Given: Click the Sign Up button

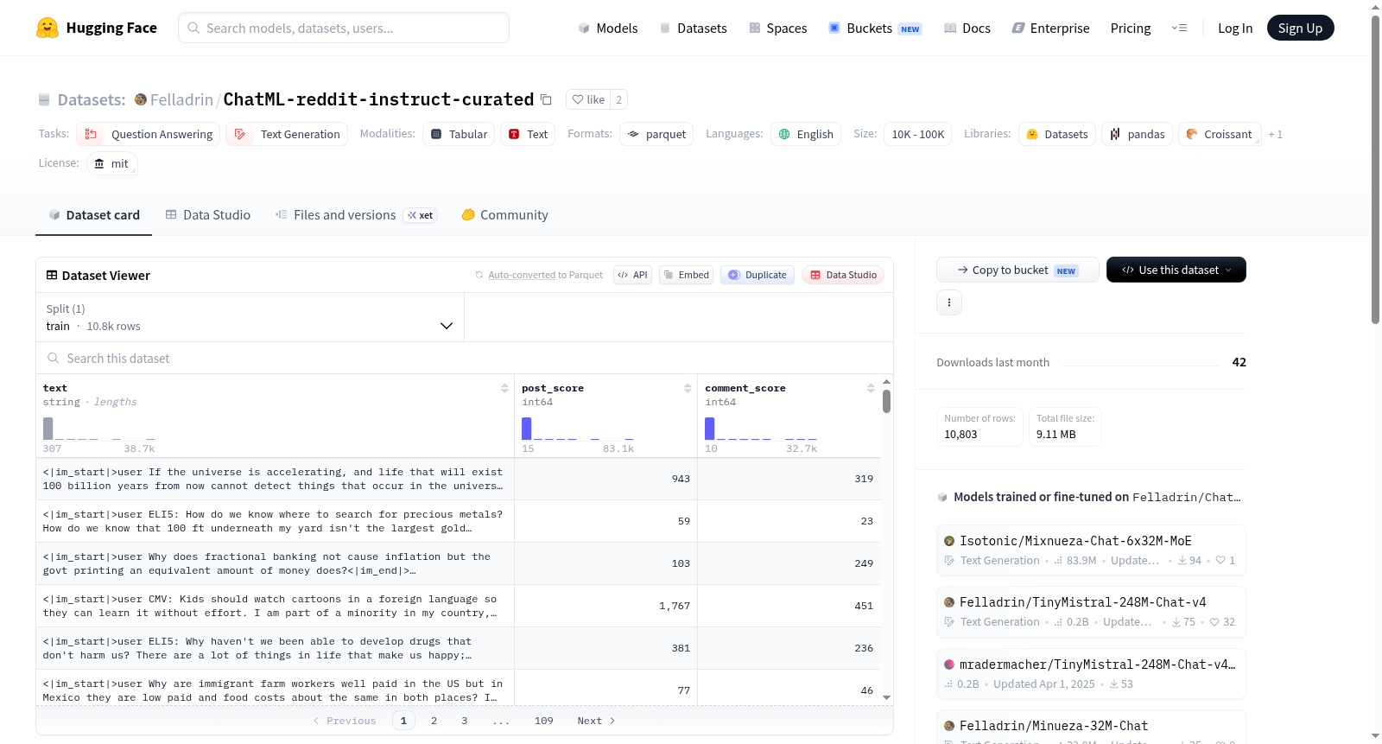Looking at the screenshot, I should pyautogui.click(x=1300, y=28).
